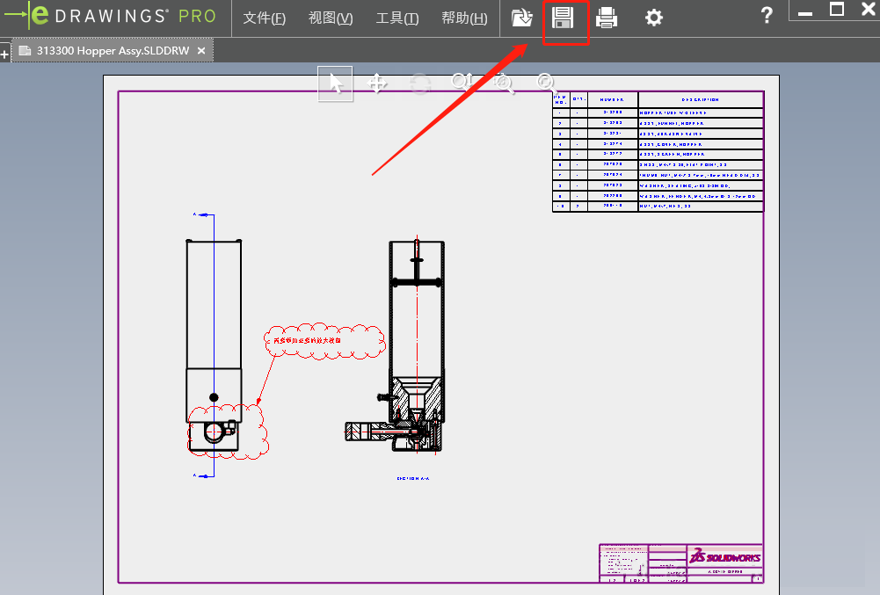Open options with the gear icon

[653, 18]
